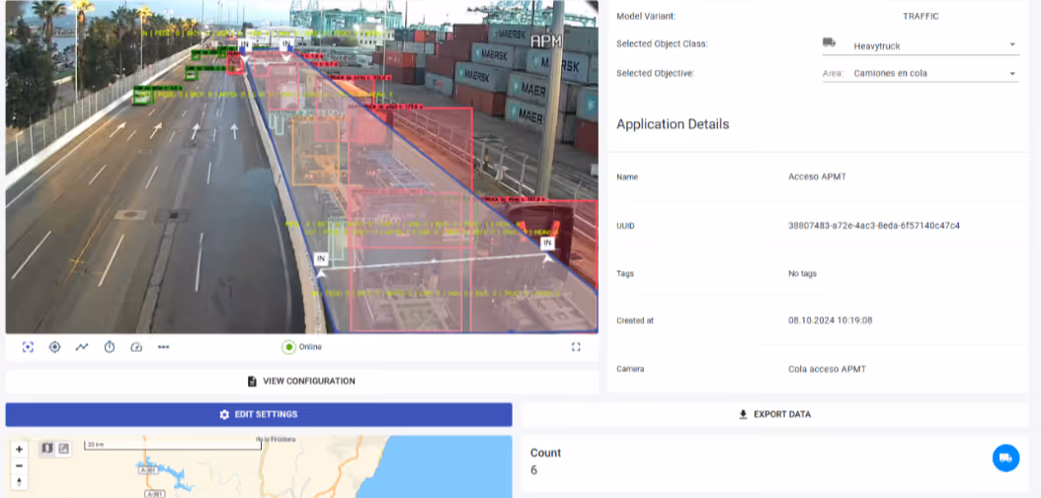Click the camera value Cola acceso APMT
The width and height of the screenshot is (1041, 498).
coord(828,369)
